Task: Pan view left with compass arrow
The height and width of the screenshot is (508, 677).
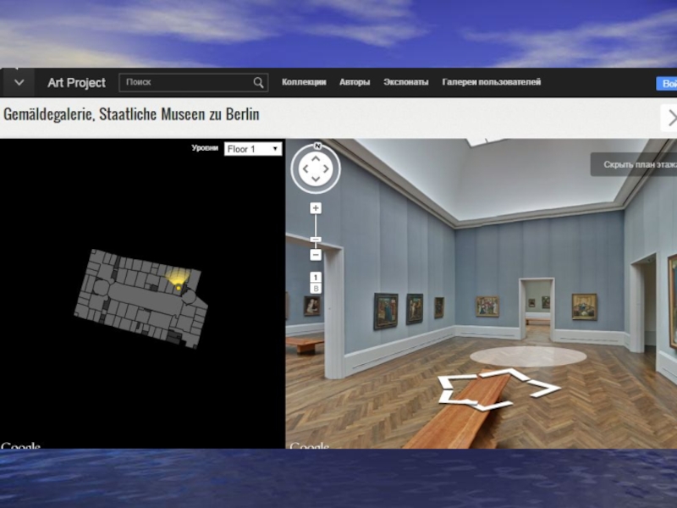Action: click(x=305, y=168)
